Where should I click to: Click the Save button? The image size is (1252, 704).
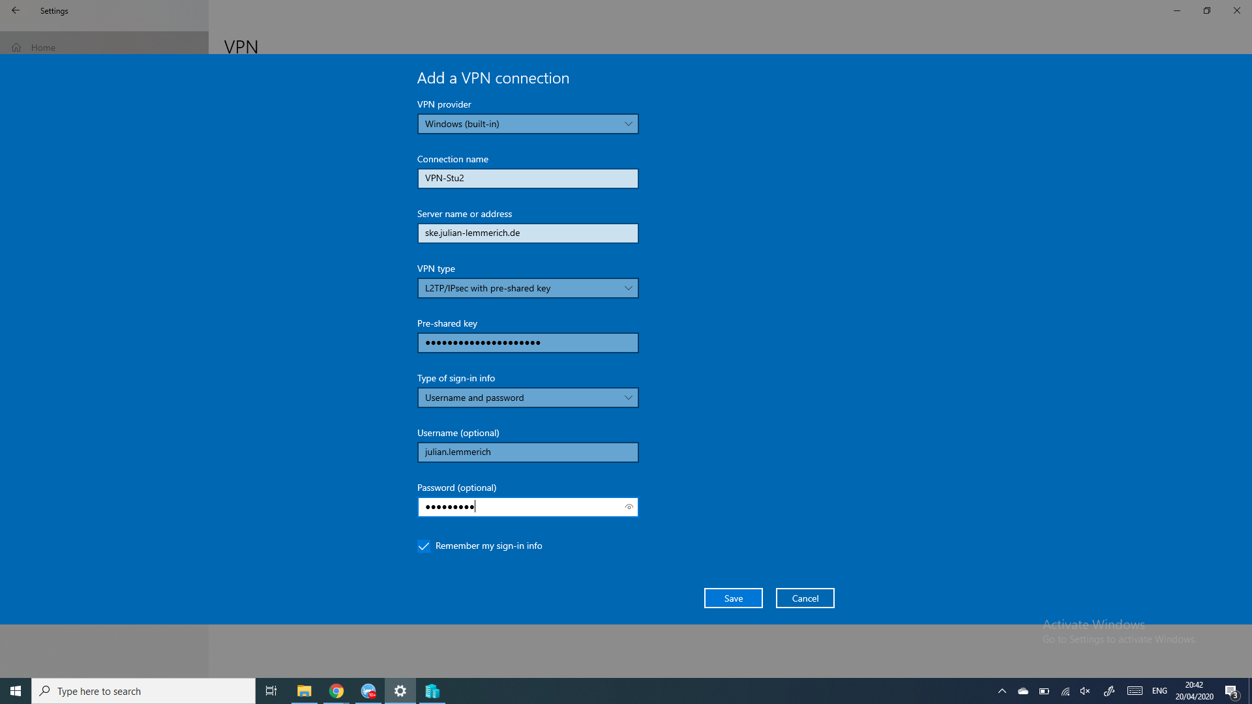click(x=733, y=598)
